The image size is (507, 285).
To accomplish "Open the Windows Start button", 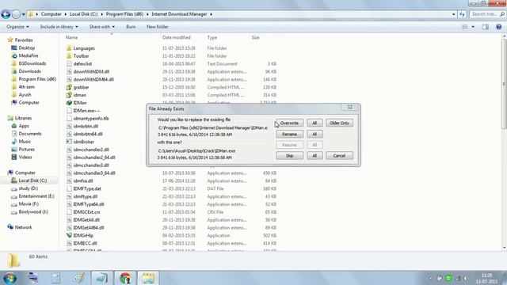I will point(10,278).
